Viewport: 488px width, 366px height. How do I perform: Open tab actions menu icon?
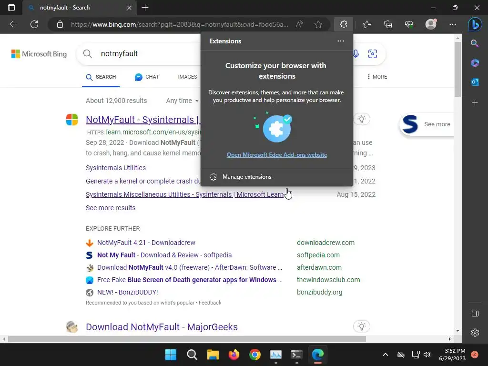pos(11,8)
